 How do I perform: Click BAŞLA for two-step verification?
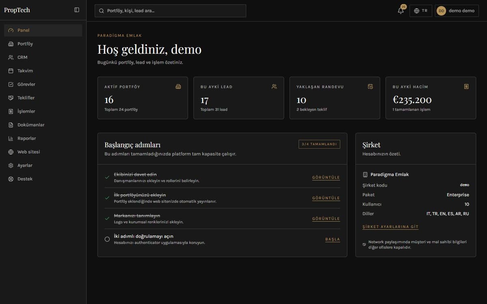click(332, 240)
